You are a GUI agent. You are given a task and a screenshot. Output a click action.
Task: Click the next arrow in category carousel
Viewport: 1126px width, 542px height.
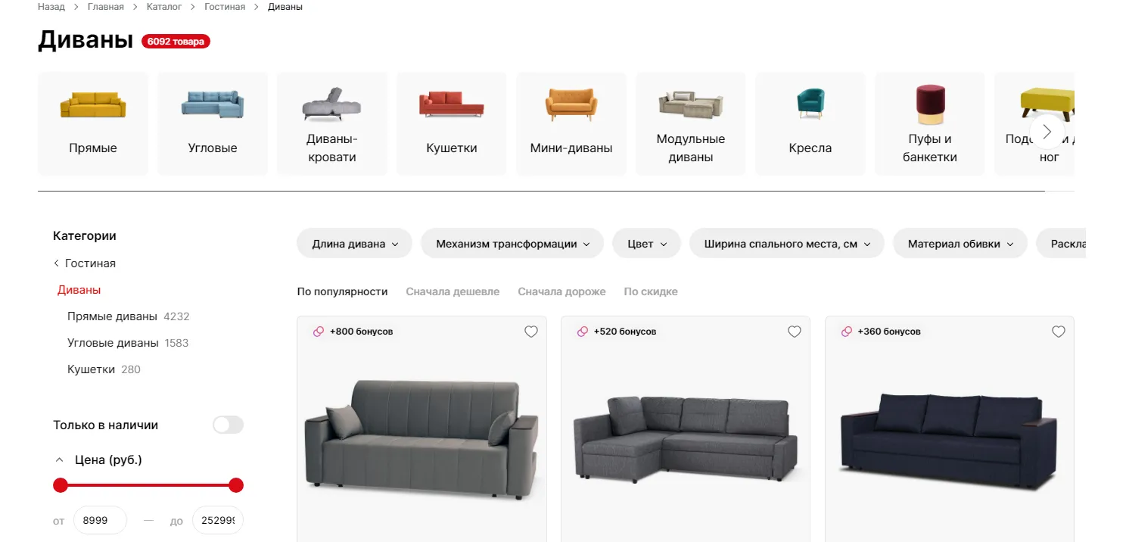(x=1047, y=132)
